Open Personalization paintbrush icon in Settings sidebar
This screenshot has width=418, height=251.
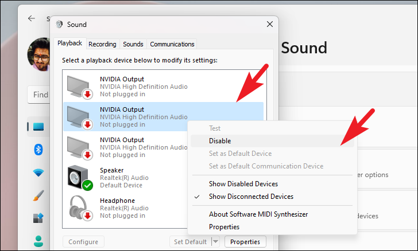point(38,195)
